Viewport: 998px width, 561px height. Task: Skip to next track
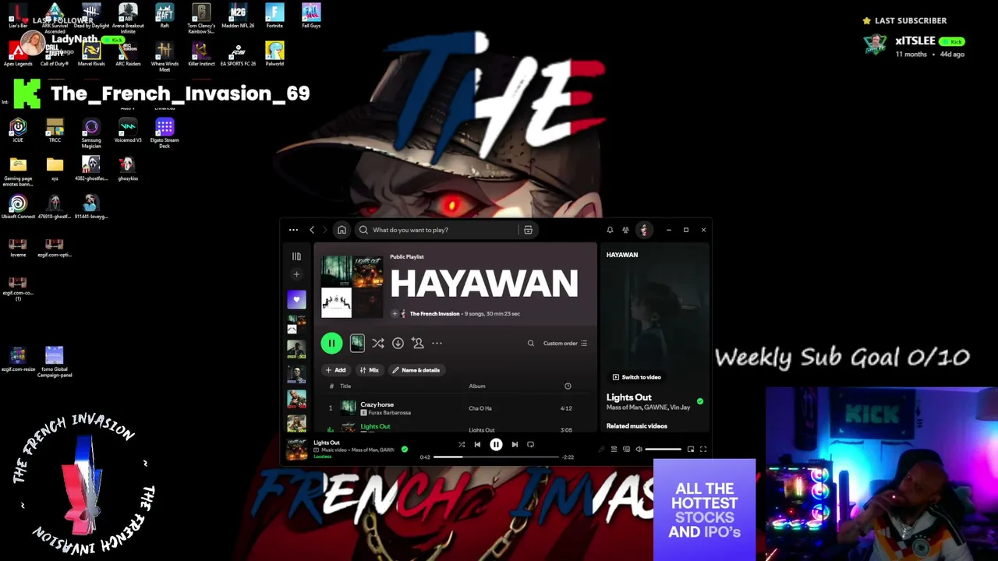(x=515, y=444)
